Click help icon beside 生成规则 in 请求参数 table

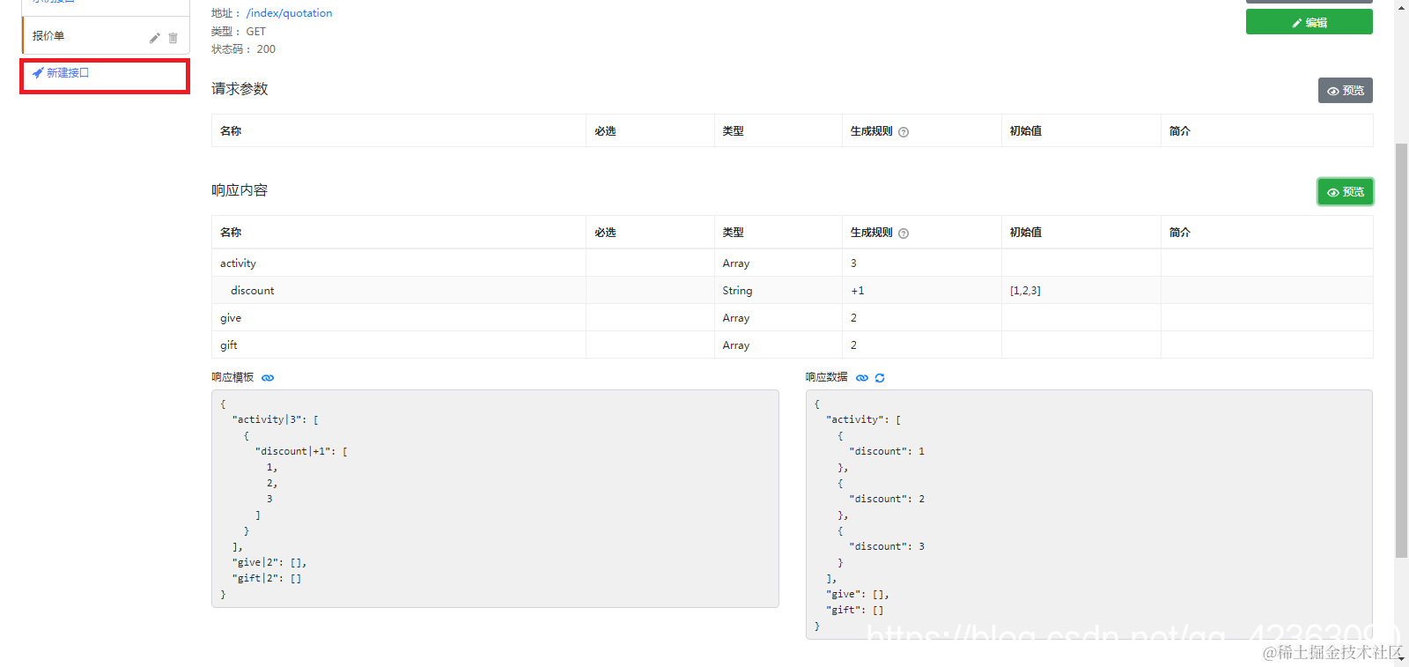[x=904, y=132]
